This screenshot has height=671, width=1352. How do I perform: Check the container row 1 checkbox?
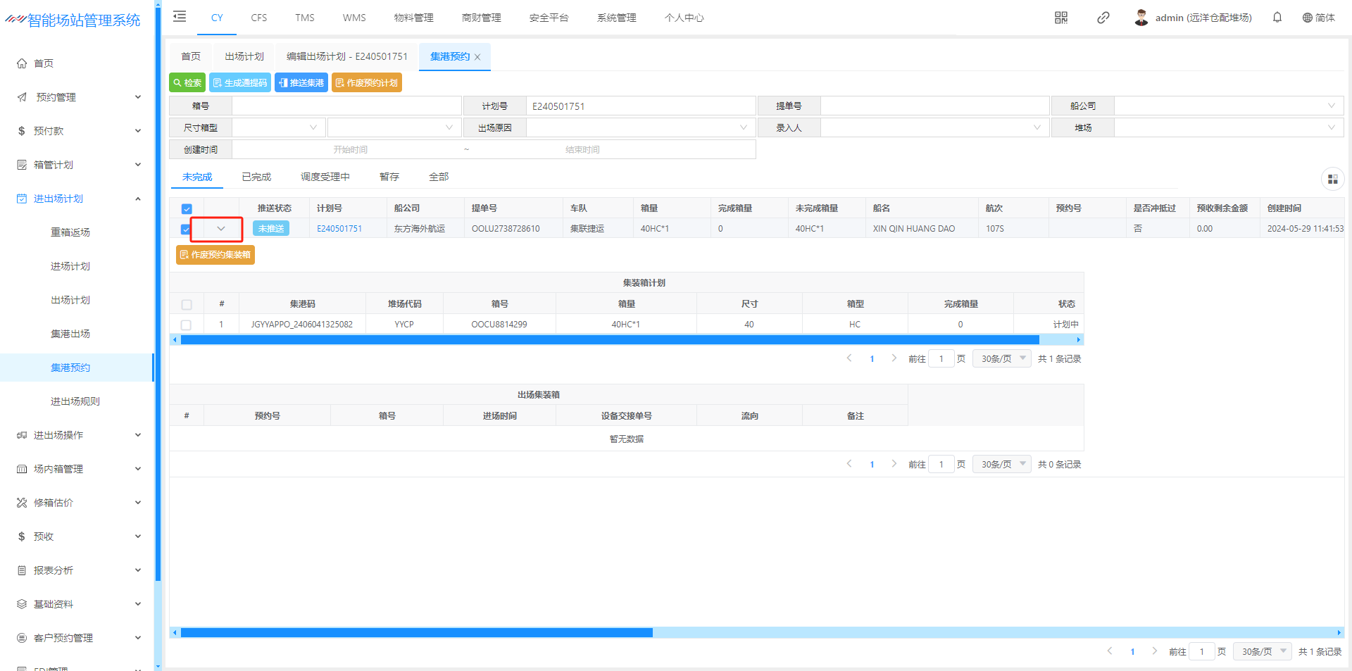click(186, 325)
